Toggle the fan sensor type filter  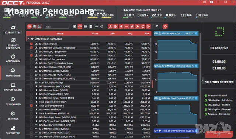pos(132,26)
